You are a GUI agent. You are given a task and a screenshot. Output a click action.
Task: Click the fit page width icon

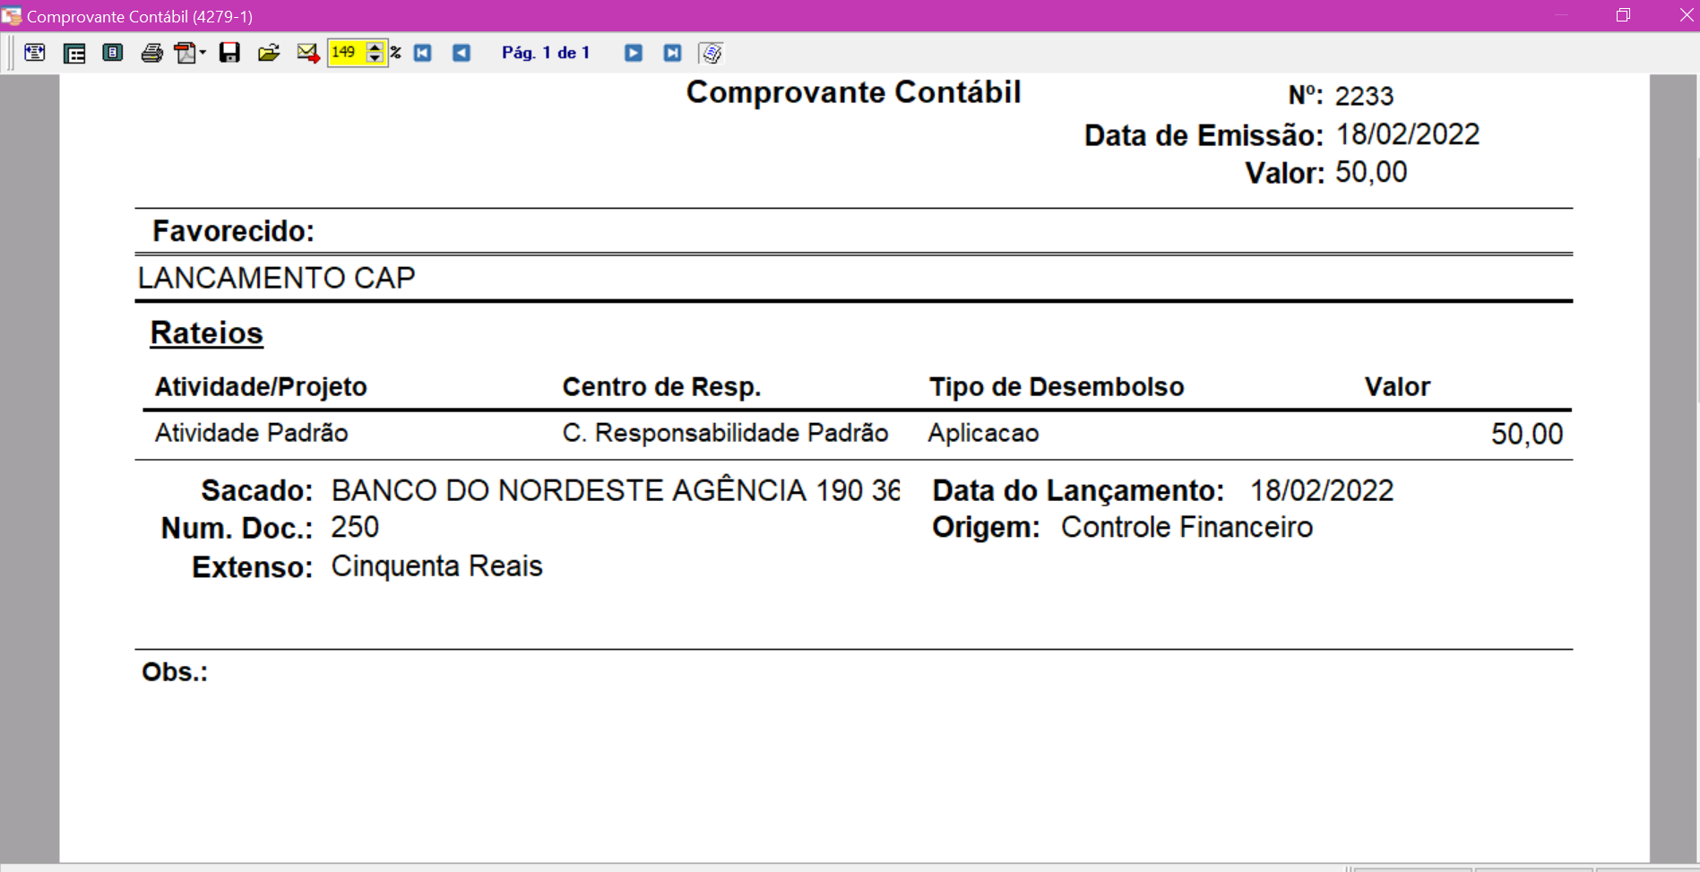tap(35, 53)
